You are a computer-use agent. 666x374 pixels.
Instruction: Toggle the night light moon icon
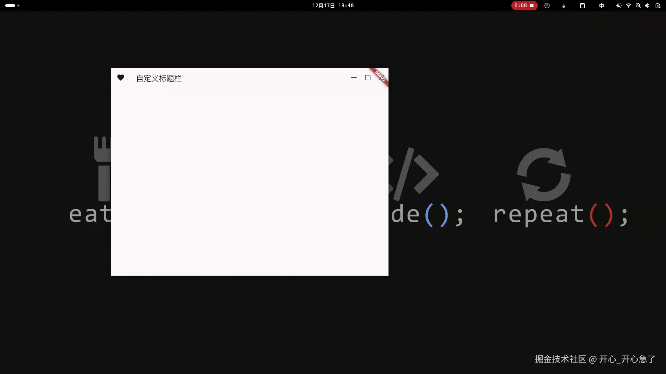point(618,6)
